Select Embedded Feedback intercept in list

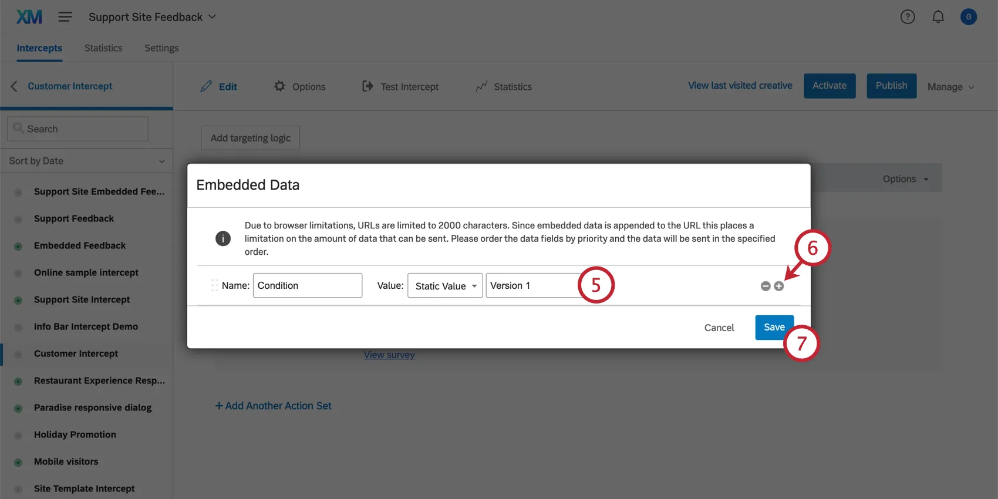pos(80,245)
